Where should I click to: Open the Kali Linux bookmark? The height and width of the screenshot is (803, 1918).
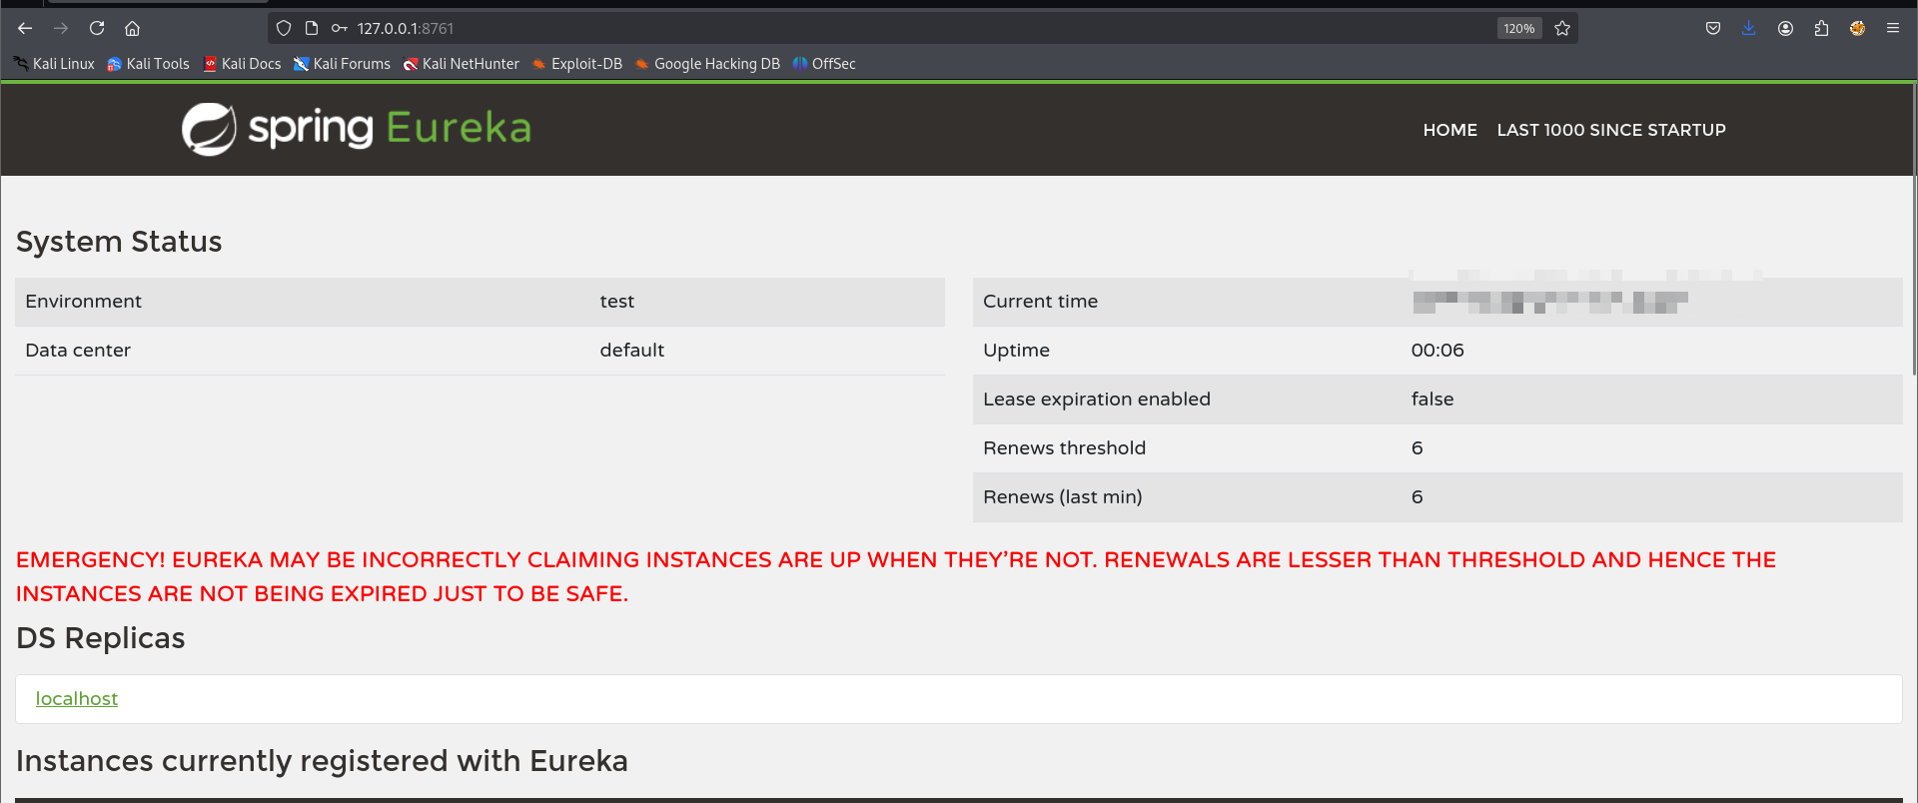pos(54,64)
